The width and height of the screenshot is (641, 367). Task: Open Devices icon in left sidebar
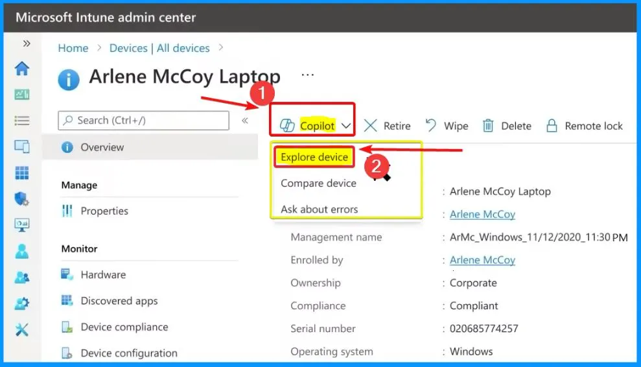pyautogui.click(x=22, y=146)
